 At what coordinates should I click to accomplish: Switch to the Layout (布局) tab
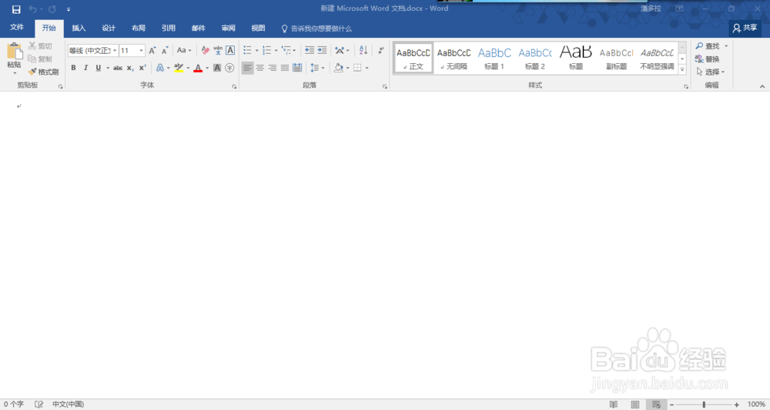click(139, 28)
